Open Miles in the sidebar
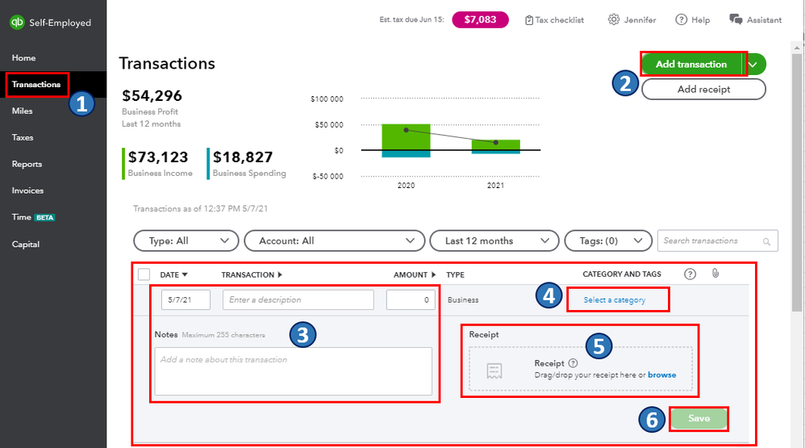This screenshot has width=805, height=448. [x=22, y=111]
